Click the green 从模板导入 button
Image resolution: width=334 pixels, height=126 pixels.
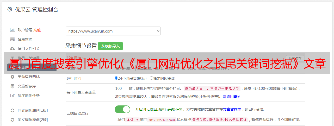click(x=110, y=46)
